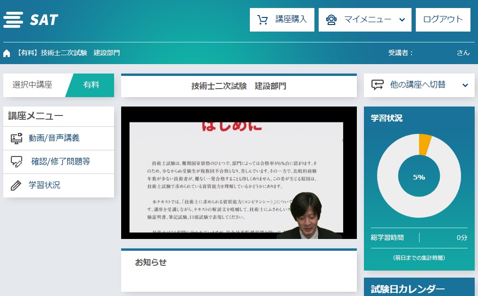Click the course switch chat-arrows icon
The height and width of the screenshot is (296, 478).
[x=378, y=85]
